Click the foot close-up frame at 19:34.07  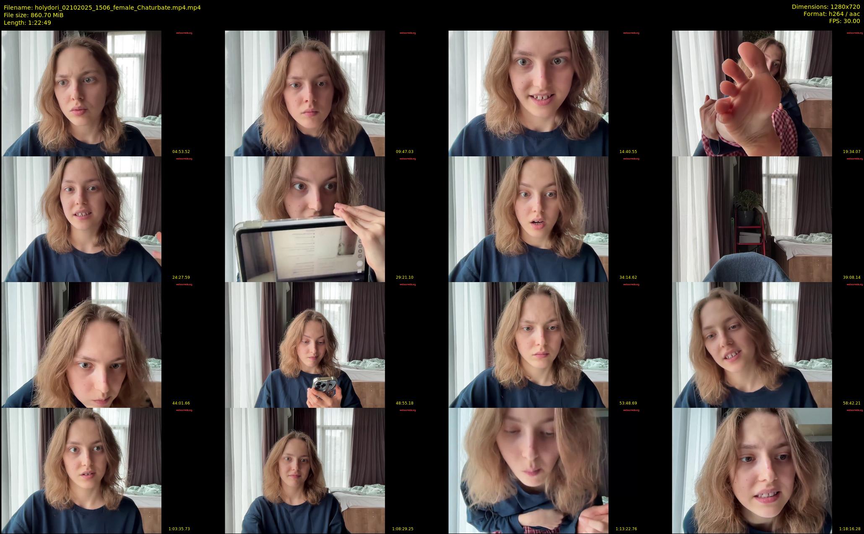pyautogui.click(x=767, y=93)
